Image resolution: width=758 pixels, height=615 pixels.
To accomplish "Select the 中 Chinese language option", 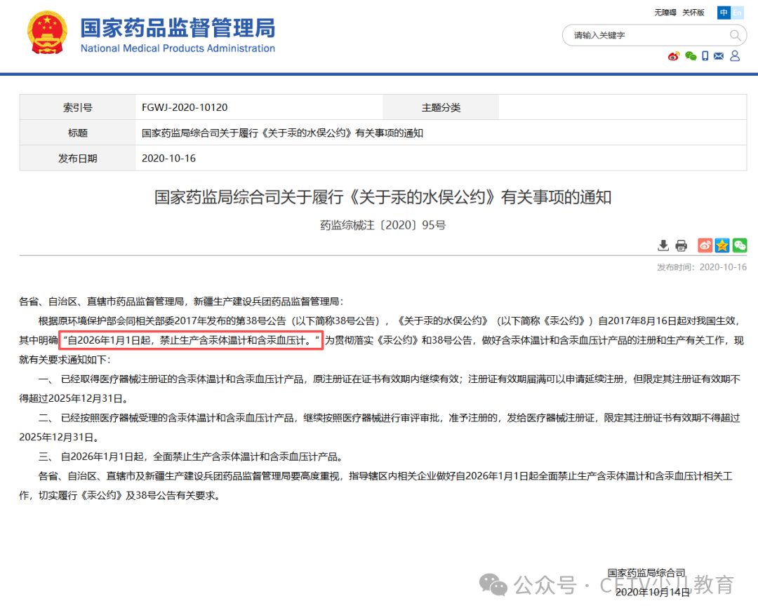I will [724, 13].
